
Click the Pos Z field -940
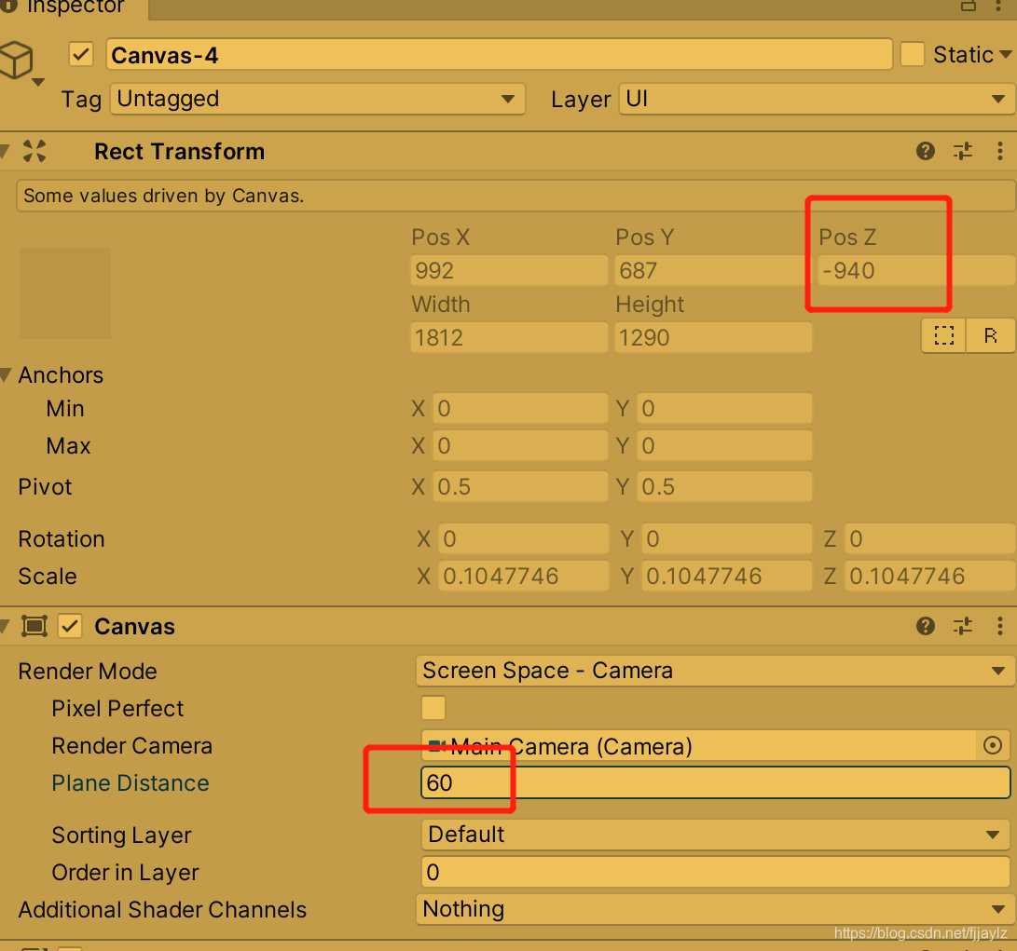[x=915, y=270]
